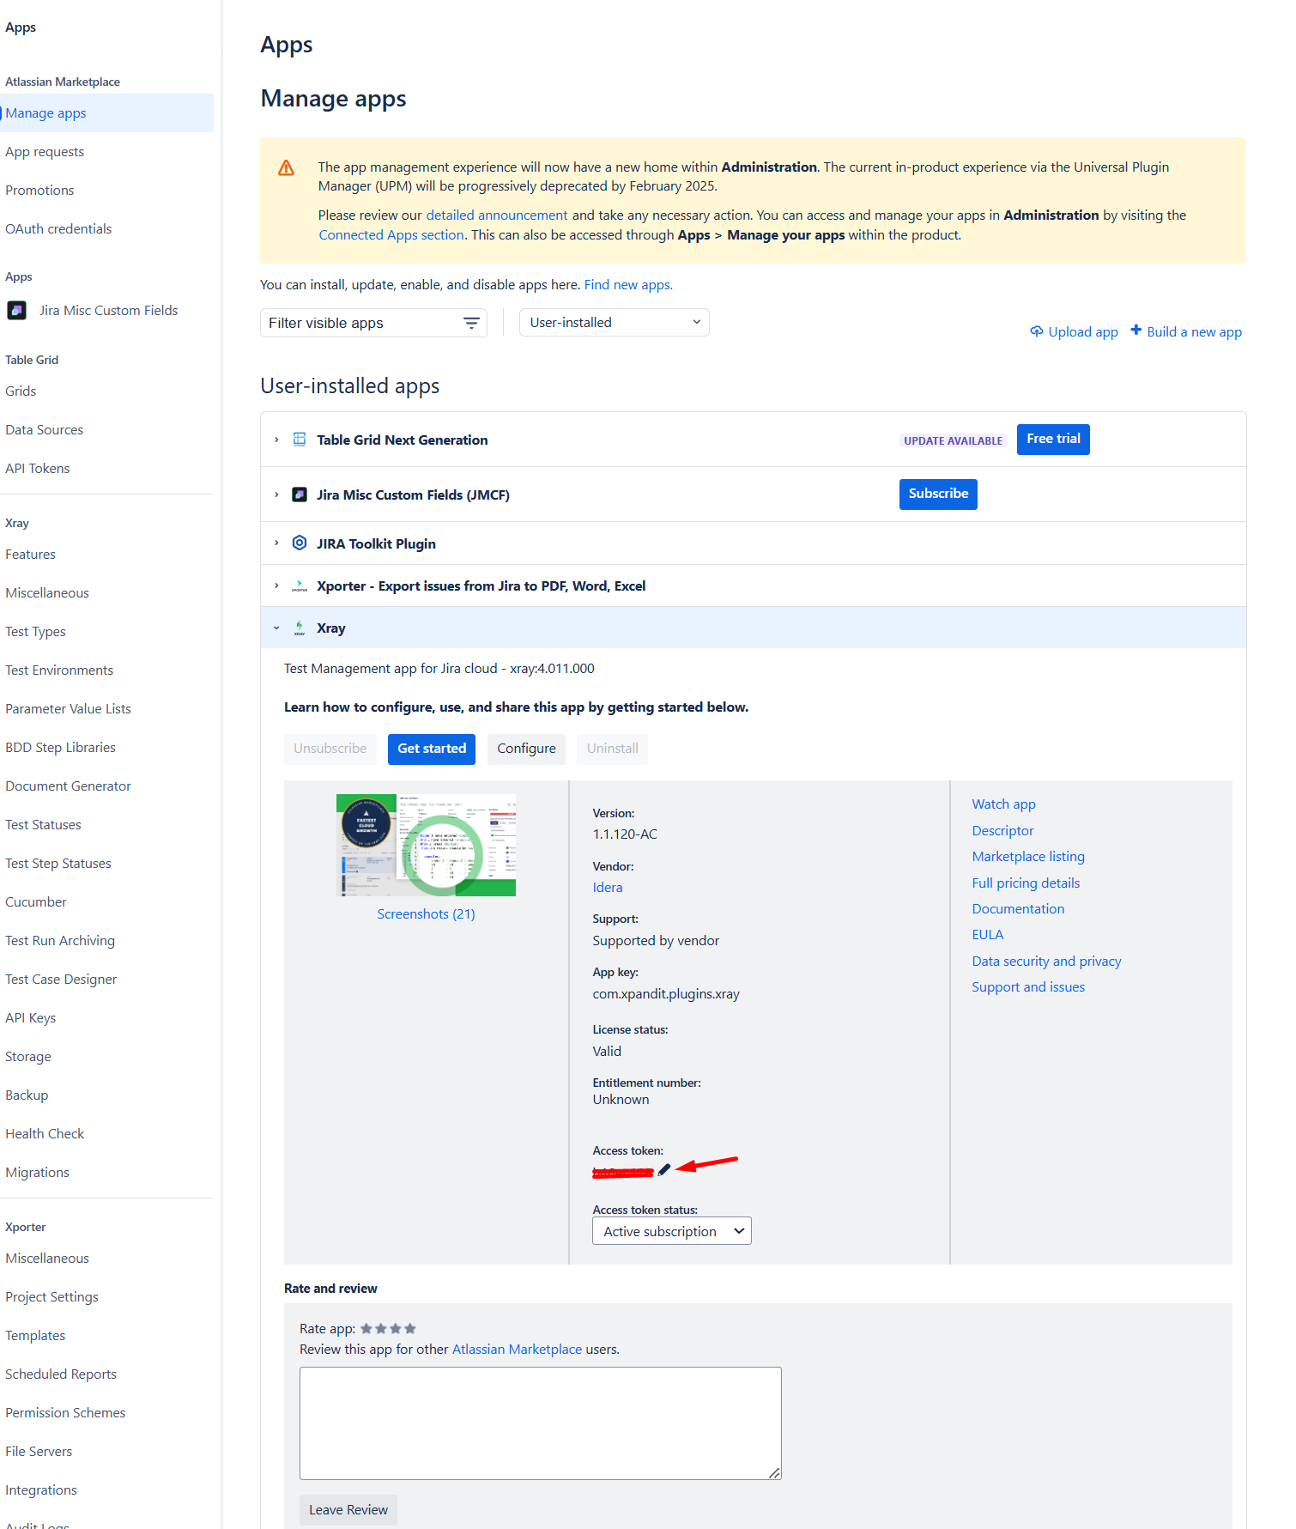Open Test Types settings
The height and width of the screenshot is (1529, 1296).
point(35,631)
